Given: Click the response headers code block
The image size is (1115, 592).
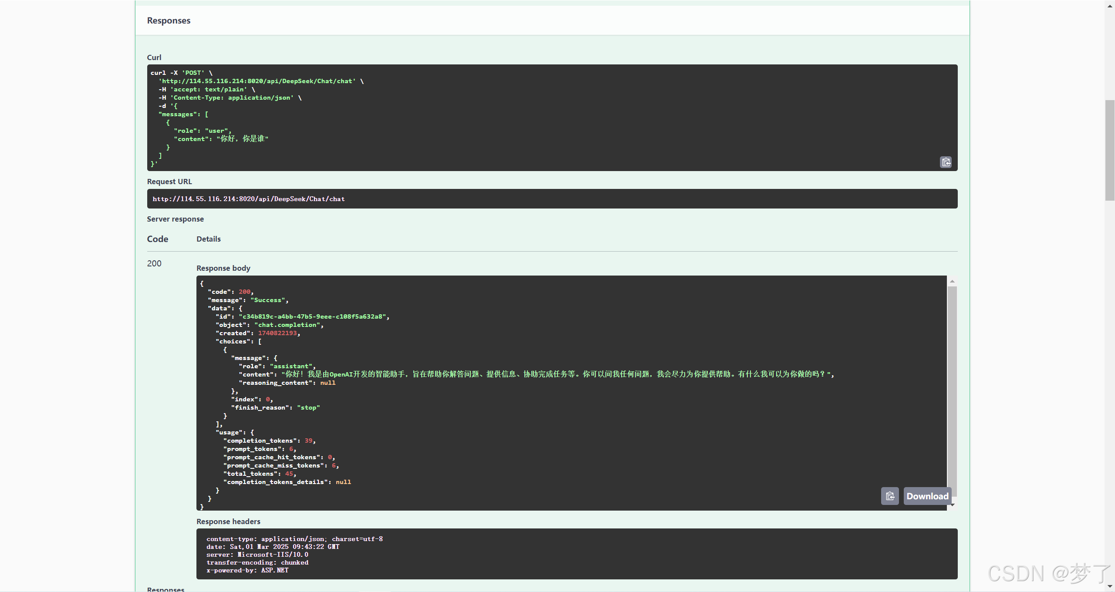Looking at the screenshot, I should [x=576, y=554].
